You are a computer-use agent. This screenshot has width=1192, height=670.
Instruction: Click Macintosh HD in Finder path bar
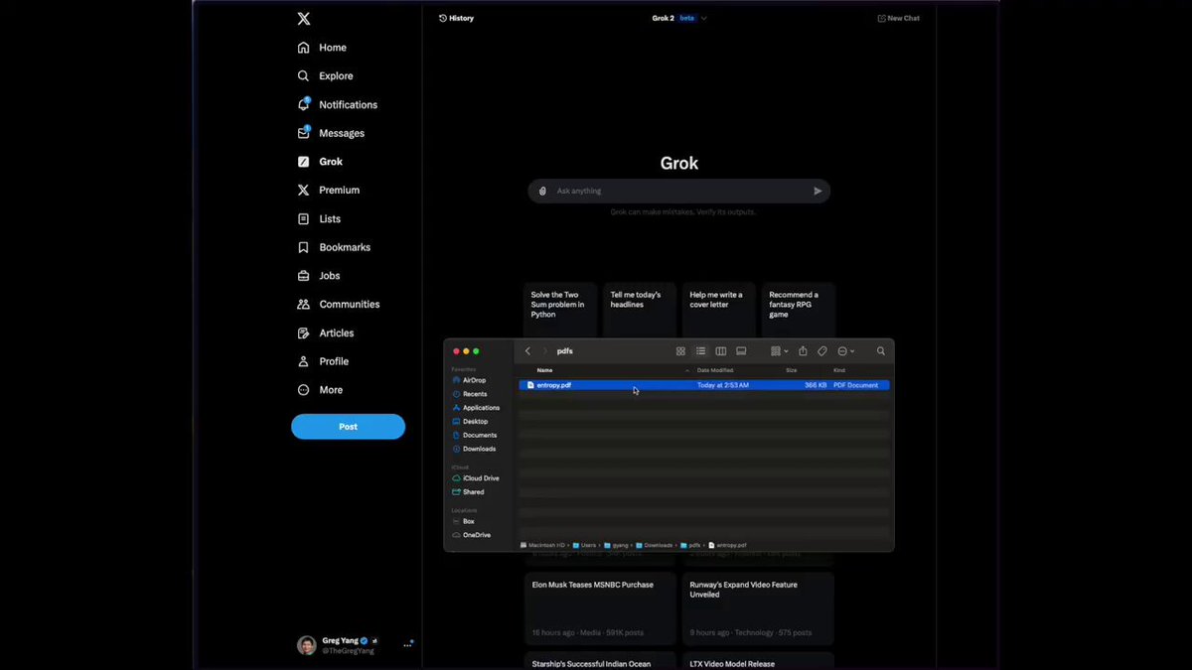tap(543, 546)
